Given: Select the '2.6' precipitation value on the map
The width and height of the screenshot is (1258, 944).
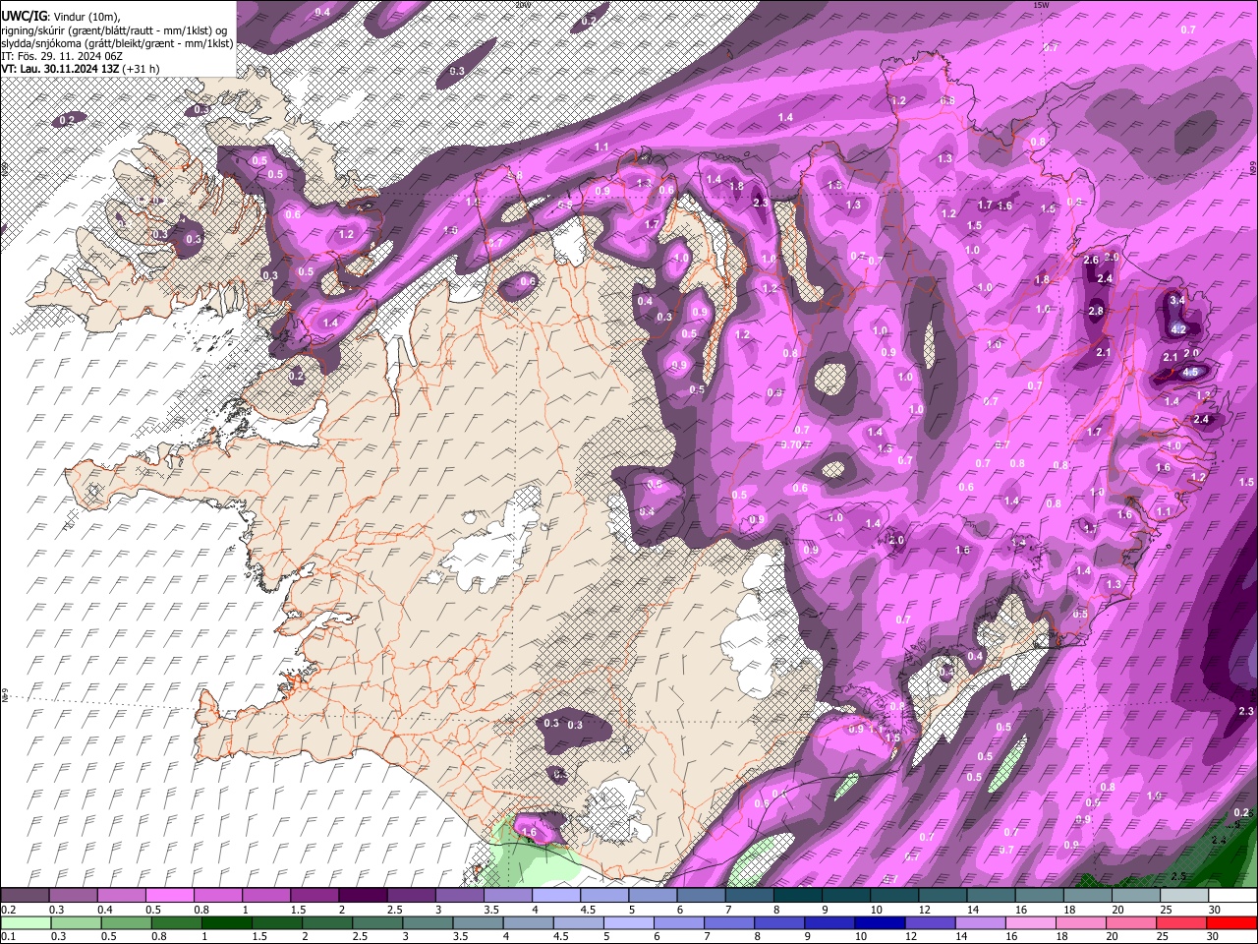Looking at the screenshot, I should click(x=1090, y=261).
